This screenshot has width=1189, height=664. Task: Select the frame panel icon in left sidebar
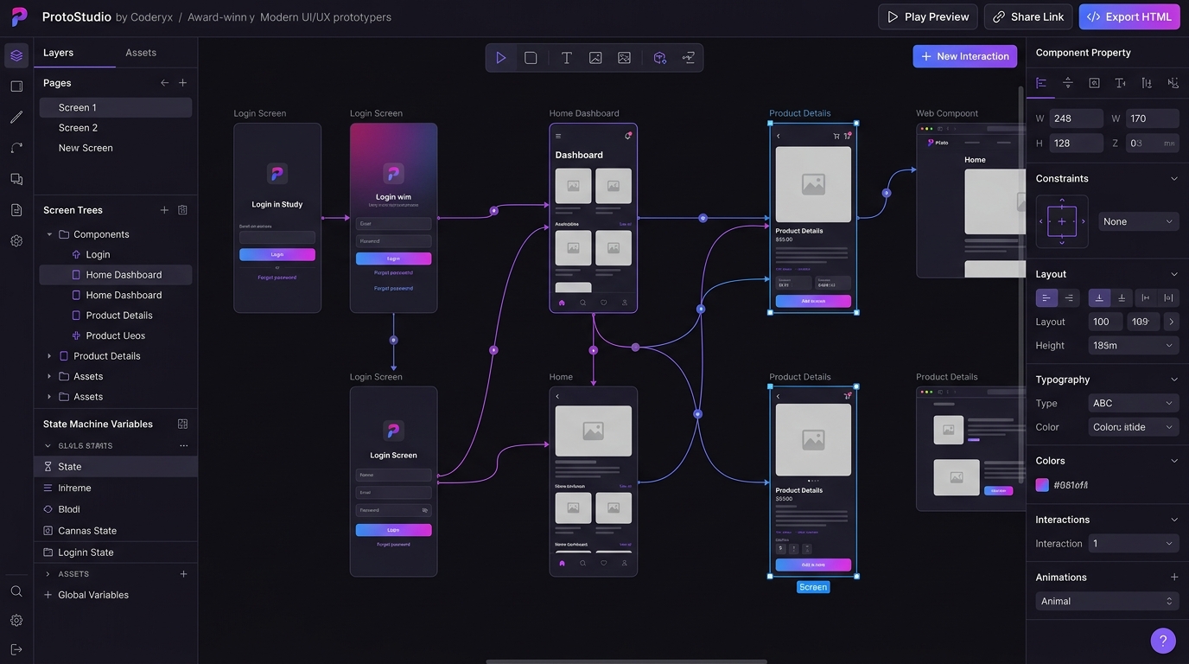(16, 86)
